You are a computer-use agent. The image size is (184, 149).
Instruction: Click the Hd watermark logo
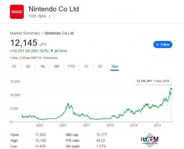click(x=150, y=140)
